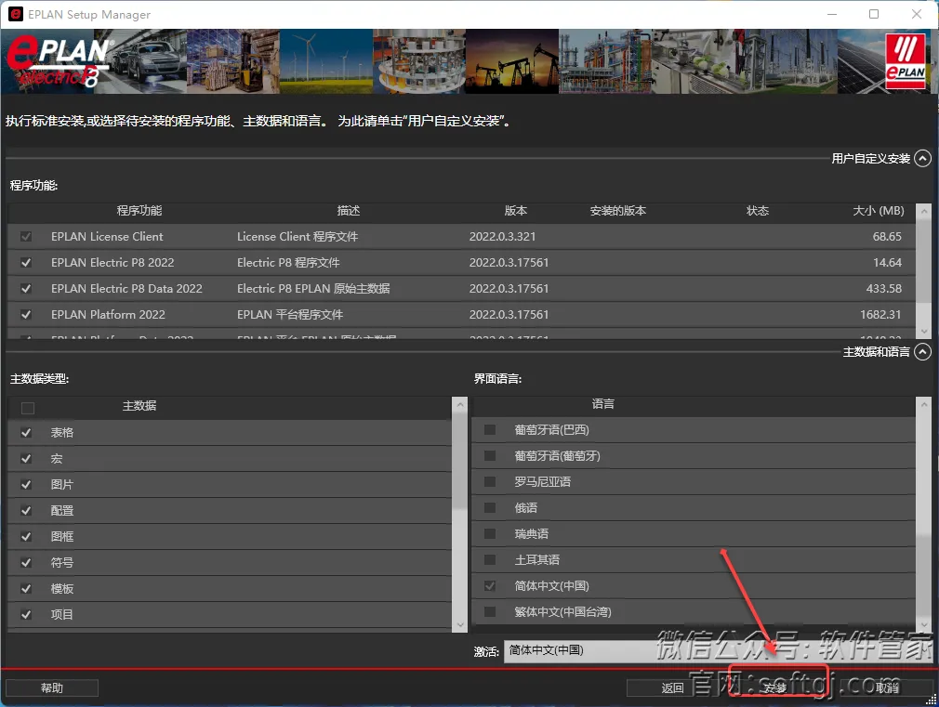Uncheck 简体中文(中国) interface language
The width and height of the screenshot is (939, 707).
click(487, 585)
